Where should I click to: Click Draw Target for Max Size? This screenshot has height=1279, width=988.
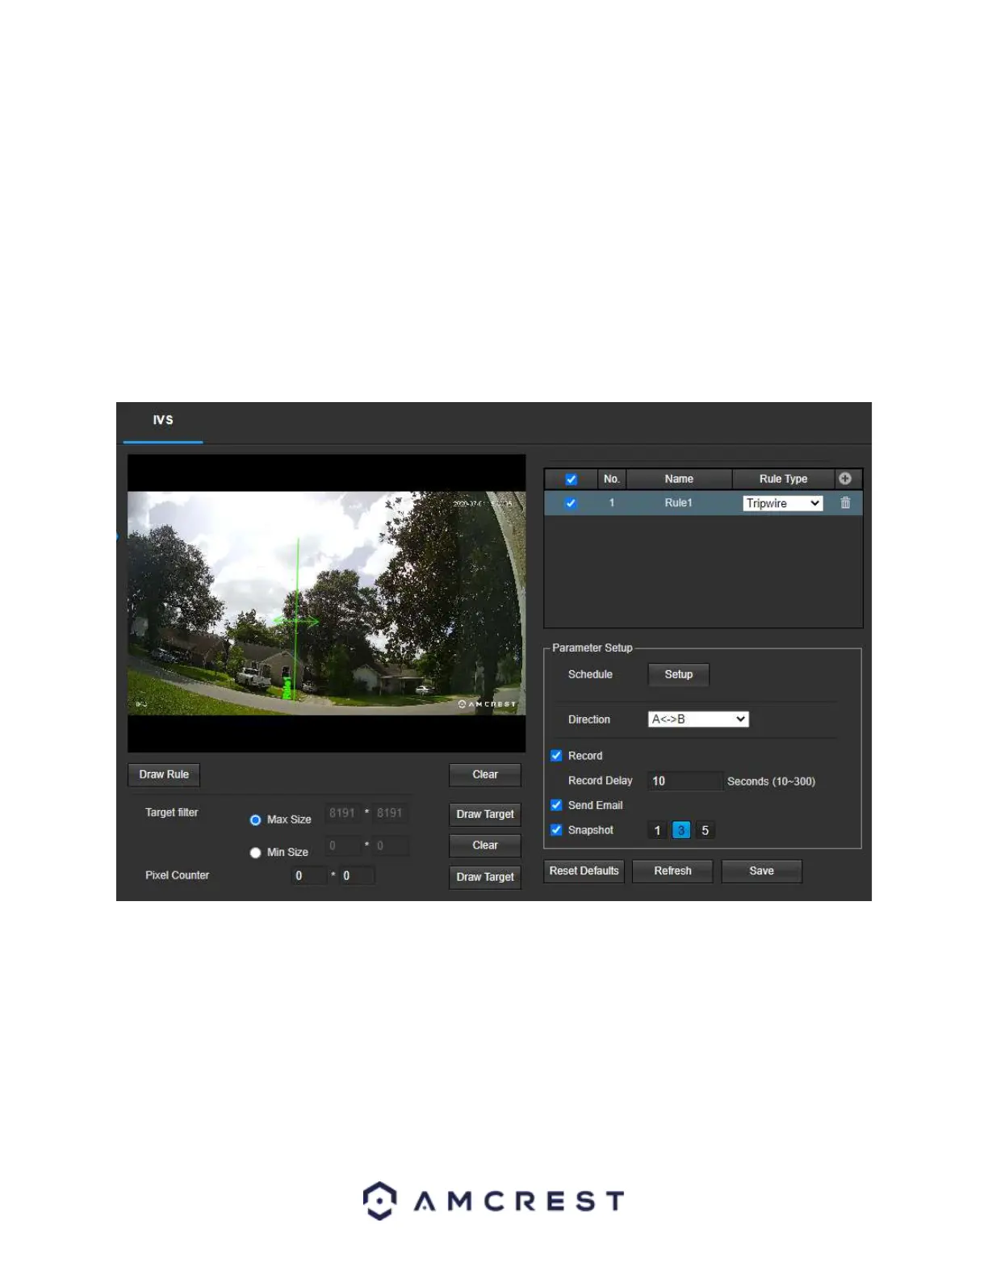(485, 814)
